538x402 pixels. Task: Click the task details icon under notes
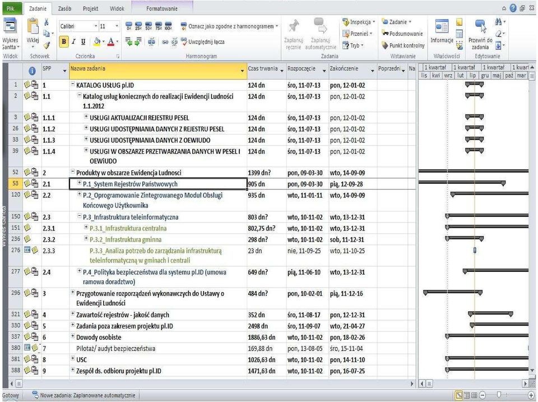(x=460, y=34)
